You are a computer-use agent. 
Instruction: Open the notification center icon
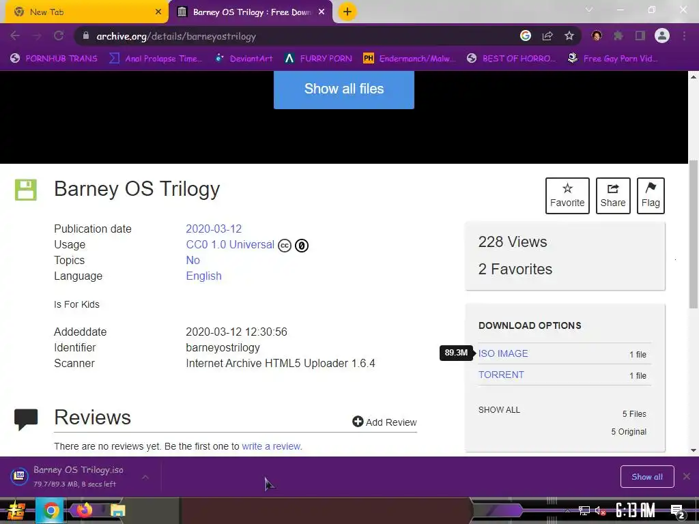[x=677, y=511]
